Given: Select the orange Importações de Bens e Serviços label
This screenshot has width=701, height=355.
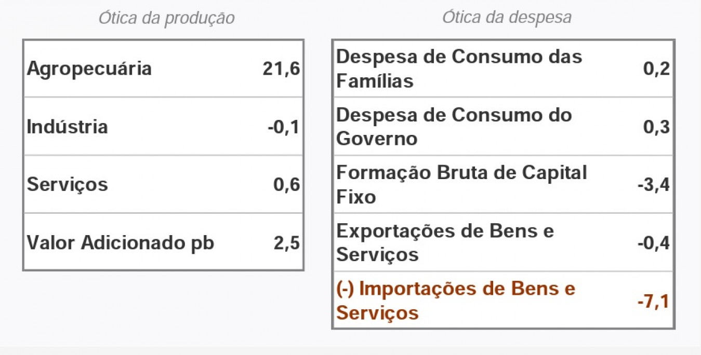Looking at the screenshot, I should (456, 301).
